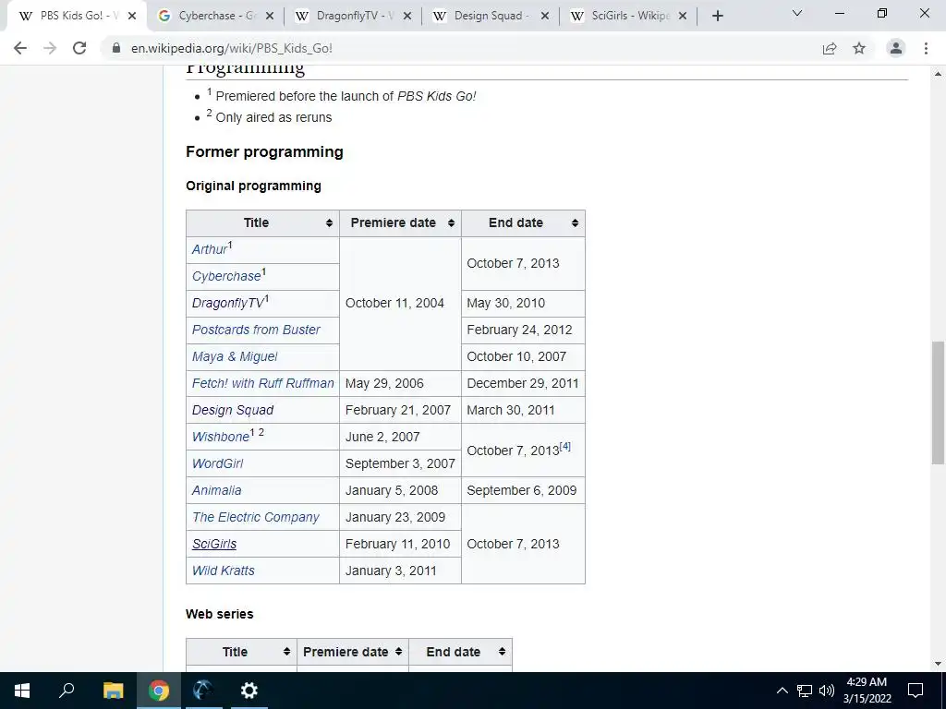Open notification center
946x709 pixels.
(916, 691)
